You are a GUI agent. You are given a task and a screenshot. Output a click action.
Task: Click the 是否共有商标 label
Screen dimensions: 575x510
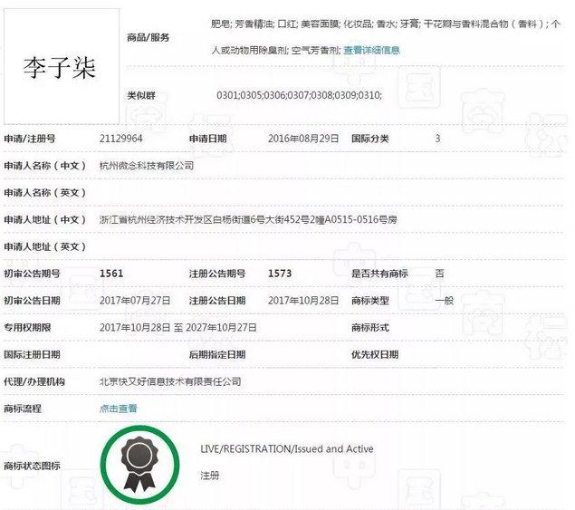click(x=379, y=274)
